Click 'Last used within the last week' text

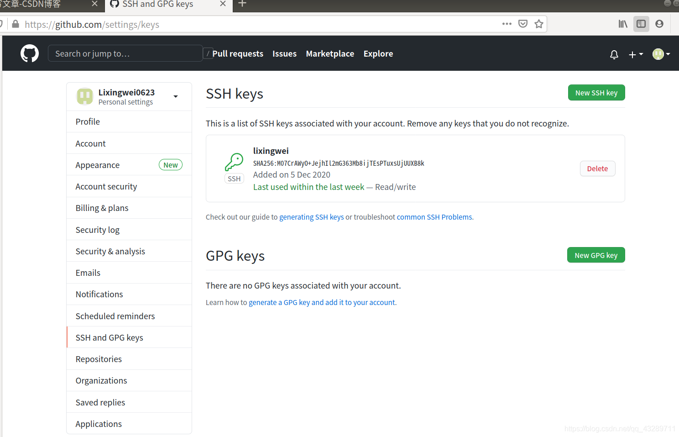[308, 187]
